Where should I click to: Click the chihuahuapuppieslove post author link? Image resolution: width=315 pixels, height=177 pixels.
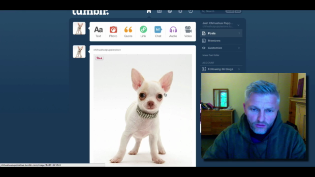pyautogui.click(x=107, y=50)
